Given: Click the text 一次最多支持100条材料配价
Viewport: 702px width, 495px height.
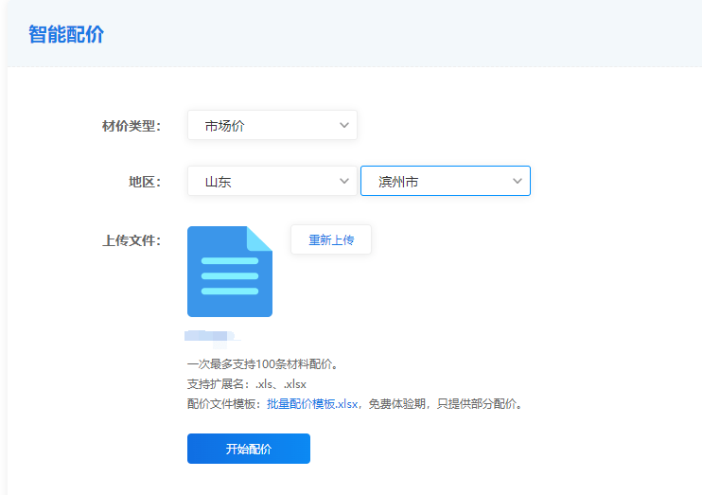Looking at the screenshot, I should tap(262, 364).
